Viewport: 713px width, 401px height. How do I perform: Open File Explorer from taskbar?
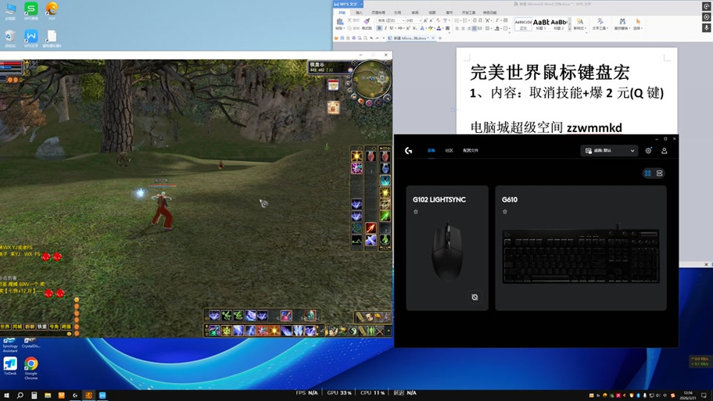point(47,395)
